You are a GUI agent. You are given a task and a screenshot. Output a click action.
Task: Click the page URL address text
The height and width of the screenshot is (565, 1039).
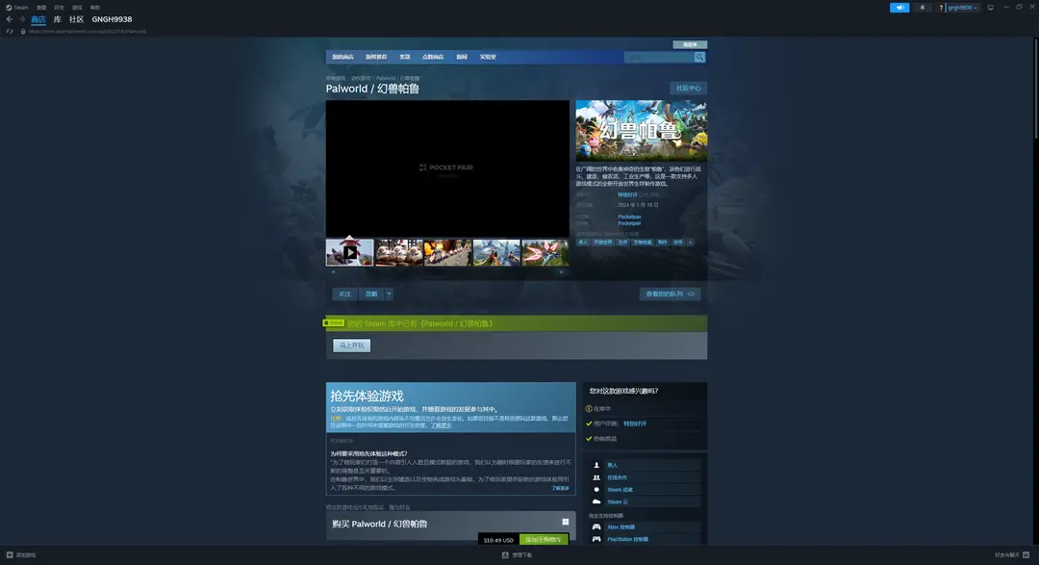point(88,31)
